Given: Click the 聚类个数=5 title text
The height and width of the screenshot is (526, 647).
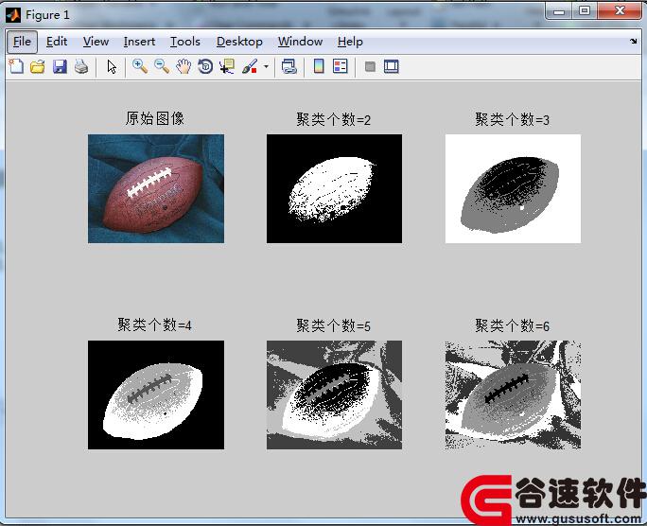Looking at the screenshot, I should (333, 326).
